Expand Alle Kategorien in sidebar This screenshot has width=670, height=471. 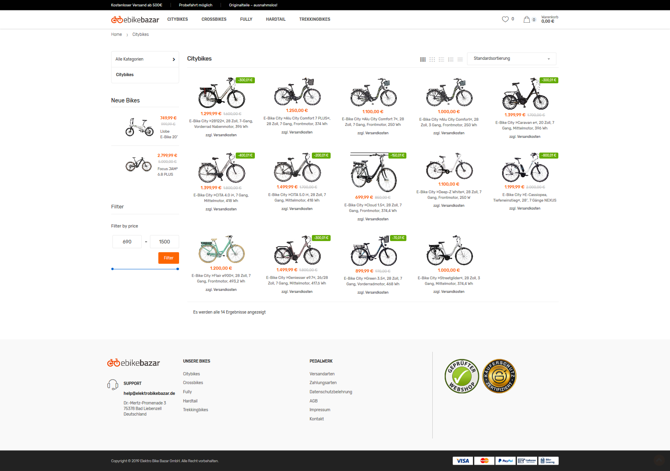[145, 59]
